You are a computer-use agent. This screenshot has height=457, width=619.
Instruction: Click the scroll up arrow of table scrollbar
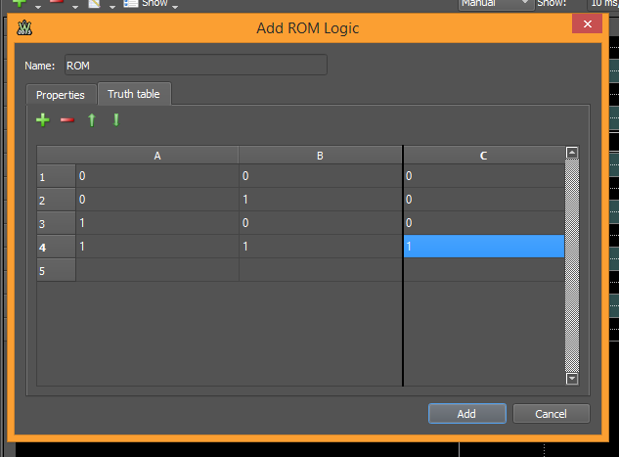tap(572, 153)
